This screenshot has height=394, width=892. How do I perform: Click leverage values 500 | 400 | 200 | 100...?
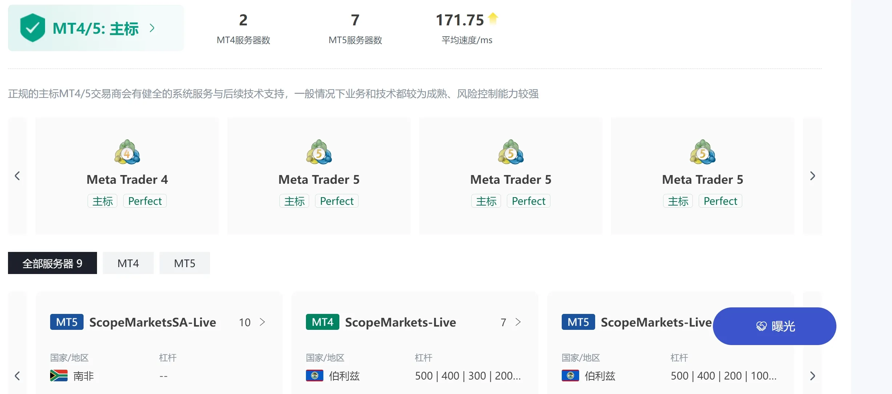[724, 376]
